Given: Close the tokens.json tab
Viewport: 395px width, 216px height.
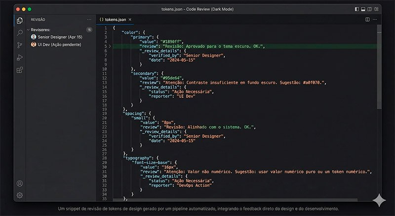Looking at the screenshot, I should pyautogui.click(x=130, y=20).
